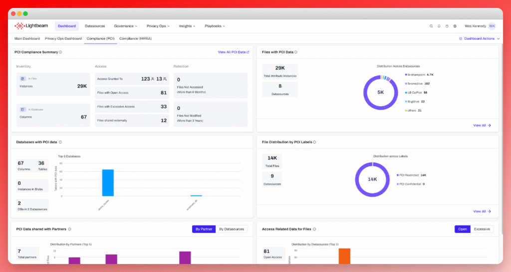This screenshot has height=272, width=511.
Task: Click info icon beside PCI Compliance Summary
Action: pos(60,52)
